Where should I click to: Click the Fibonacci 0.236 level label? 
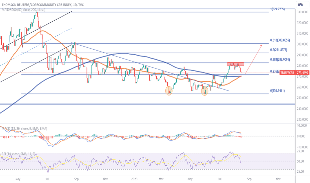tap(275, 71)
